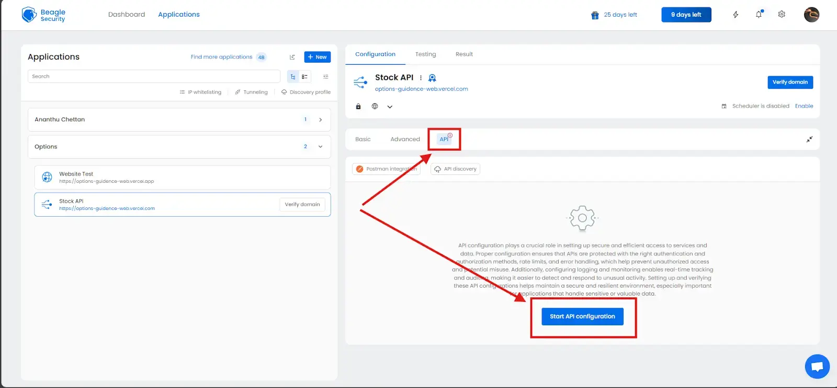Switch to list view of applications
837x388 pixels.
[304, 77]
